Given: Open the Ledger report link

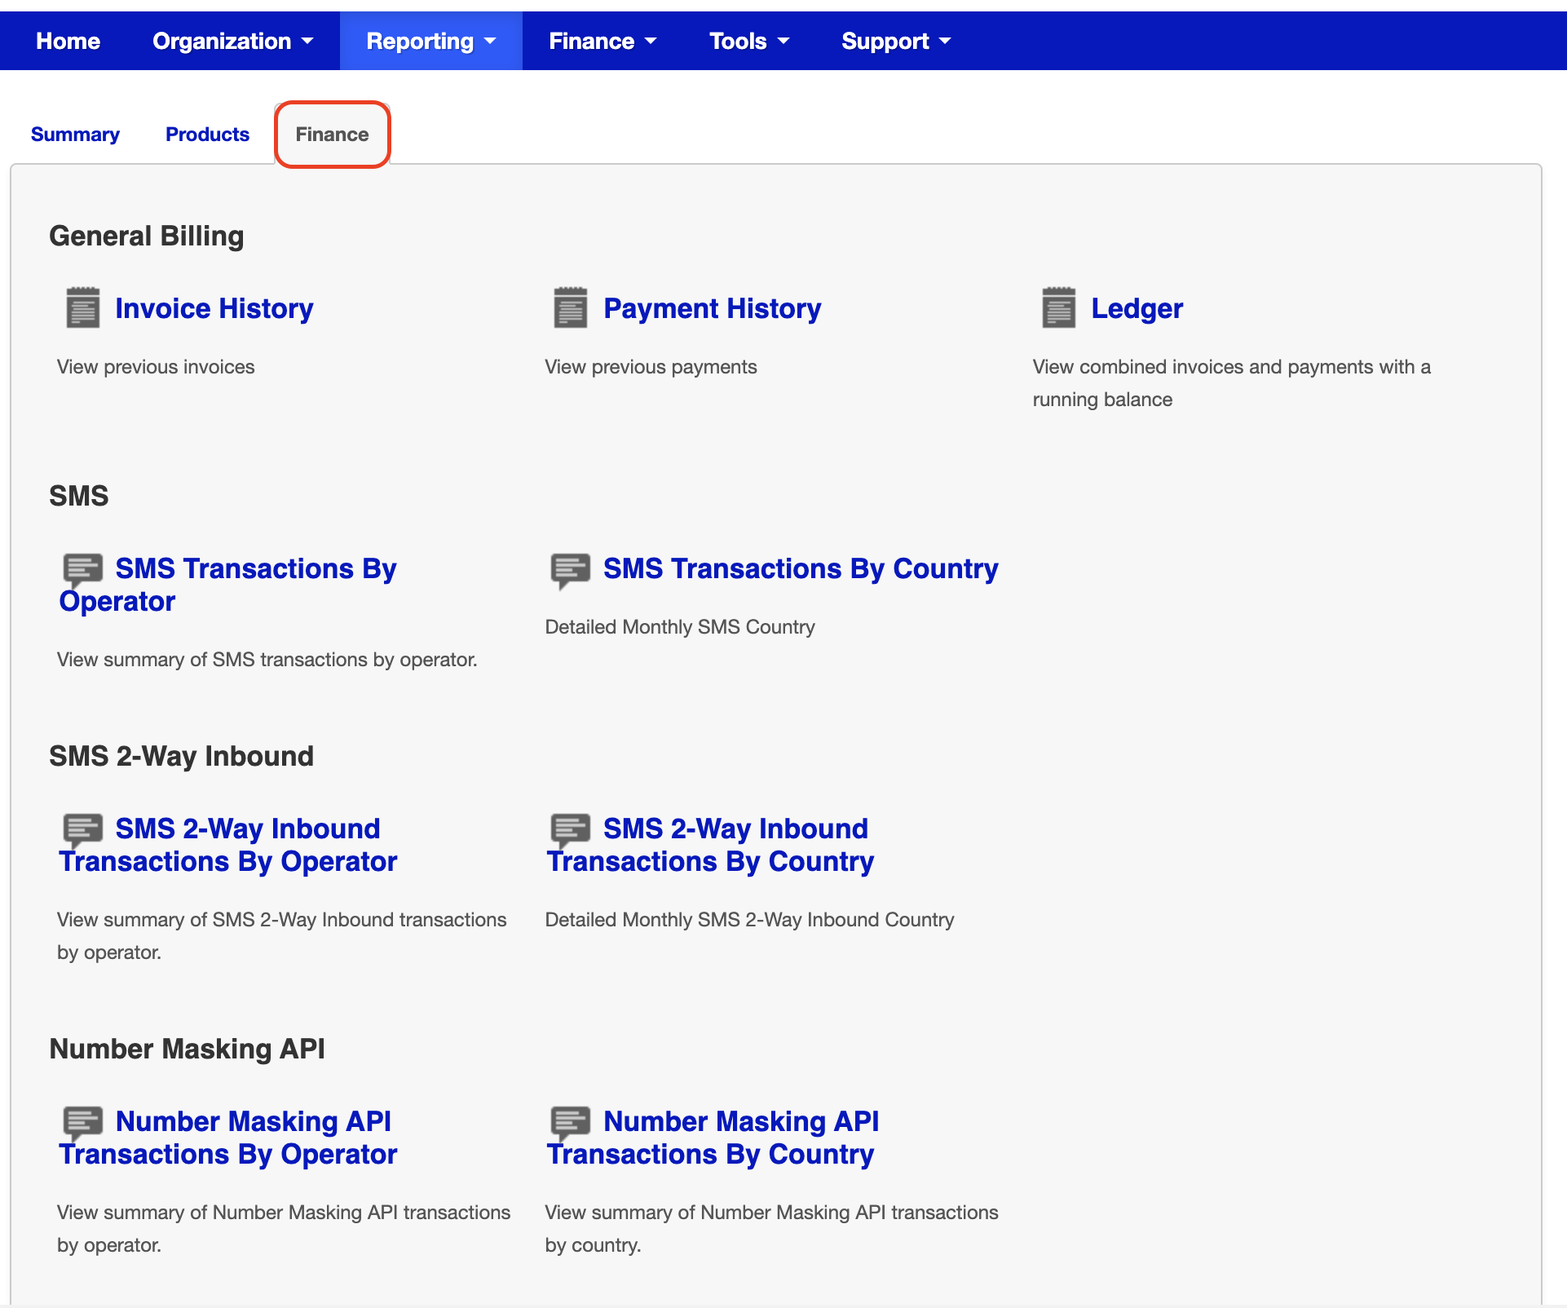Looking at the screenshot, I should (x=1137, y=308).
